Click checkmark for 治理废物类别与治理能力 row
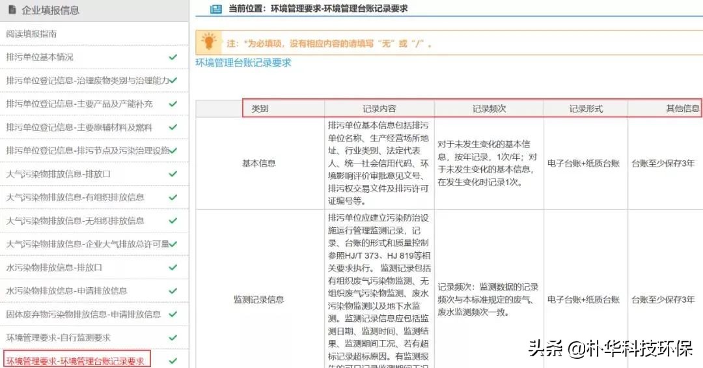703x368 pixels. (x=172, y=80)
